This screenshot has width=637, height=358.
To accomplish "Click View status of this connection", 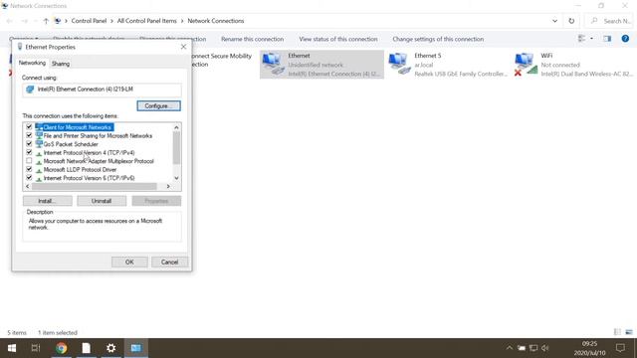I will pyautogui.click(x=338, y=39).
